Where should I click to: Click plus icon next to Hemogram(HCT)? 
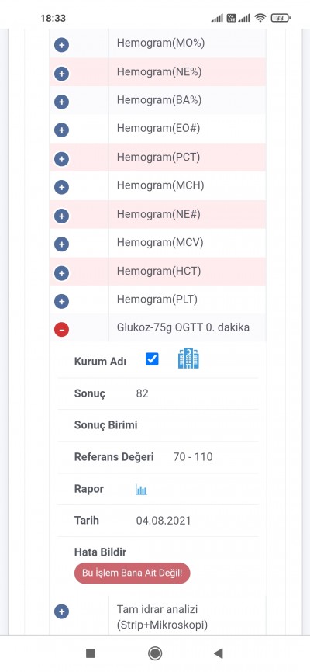(x=62, y=273)
